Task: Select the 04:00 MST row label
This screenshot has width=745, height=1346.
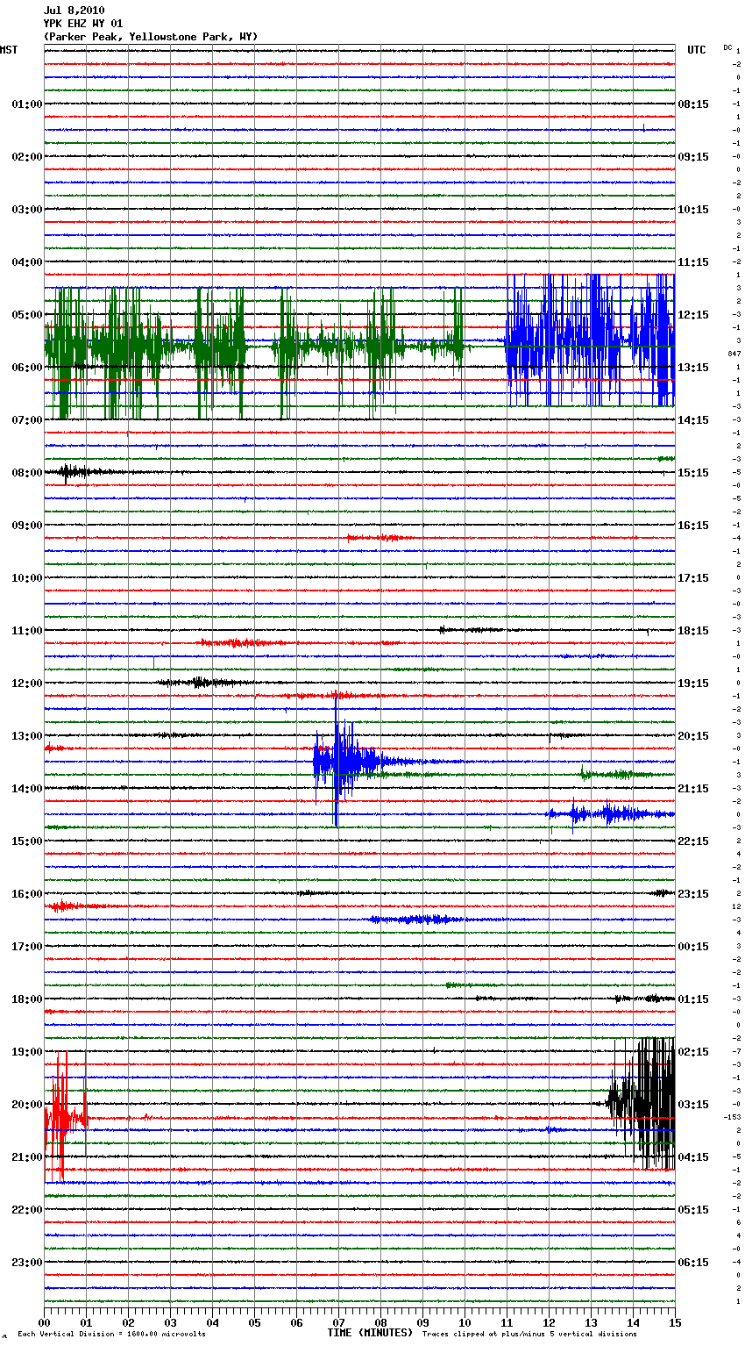Action: click(x=27, y=261)
